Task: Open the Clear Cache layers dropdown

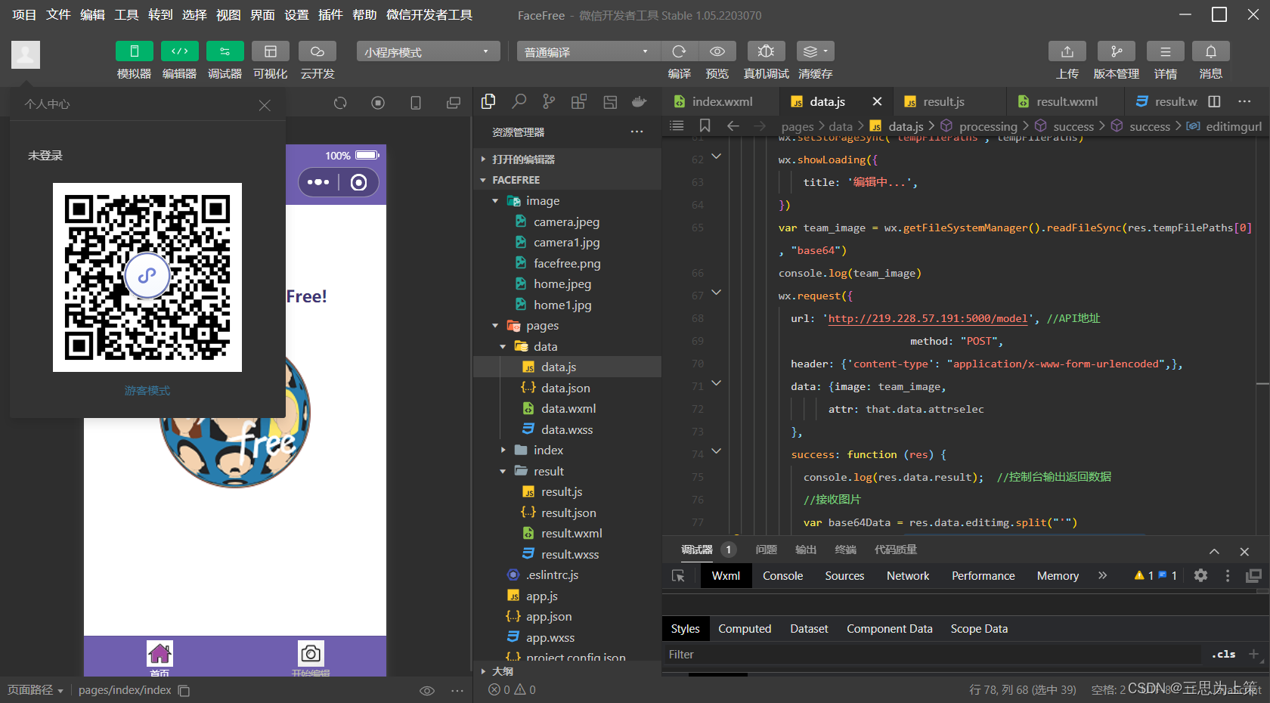Action: coord(816,51)
